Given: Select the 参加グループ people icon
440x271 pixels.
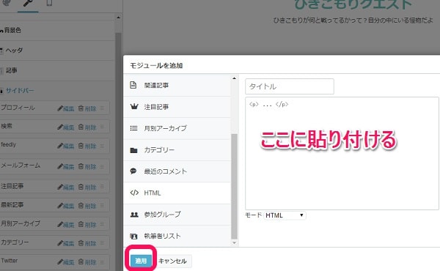Looking at the screenshot, I should click(x=134, y=215).
